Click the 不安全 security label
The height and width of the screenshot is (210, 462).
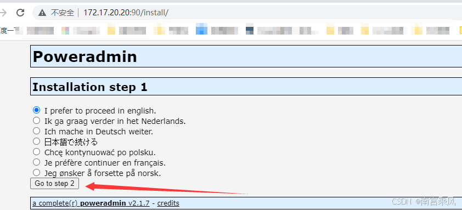click(62, 13)
